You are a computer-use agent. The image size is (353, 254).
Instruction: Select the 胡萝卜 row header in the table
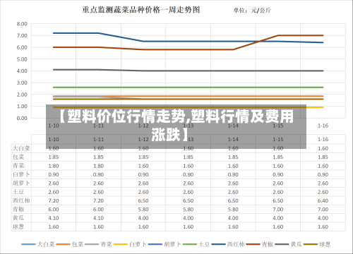point(21,183)
